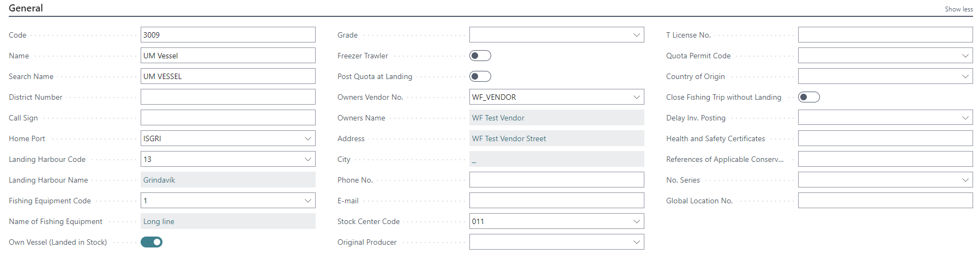Focus the Call Sign input field
The image size is (978, 266).
tap(228, 118)
